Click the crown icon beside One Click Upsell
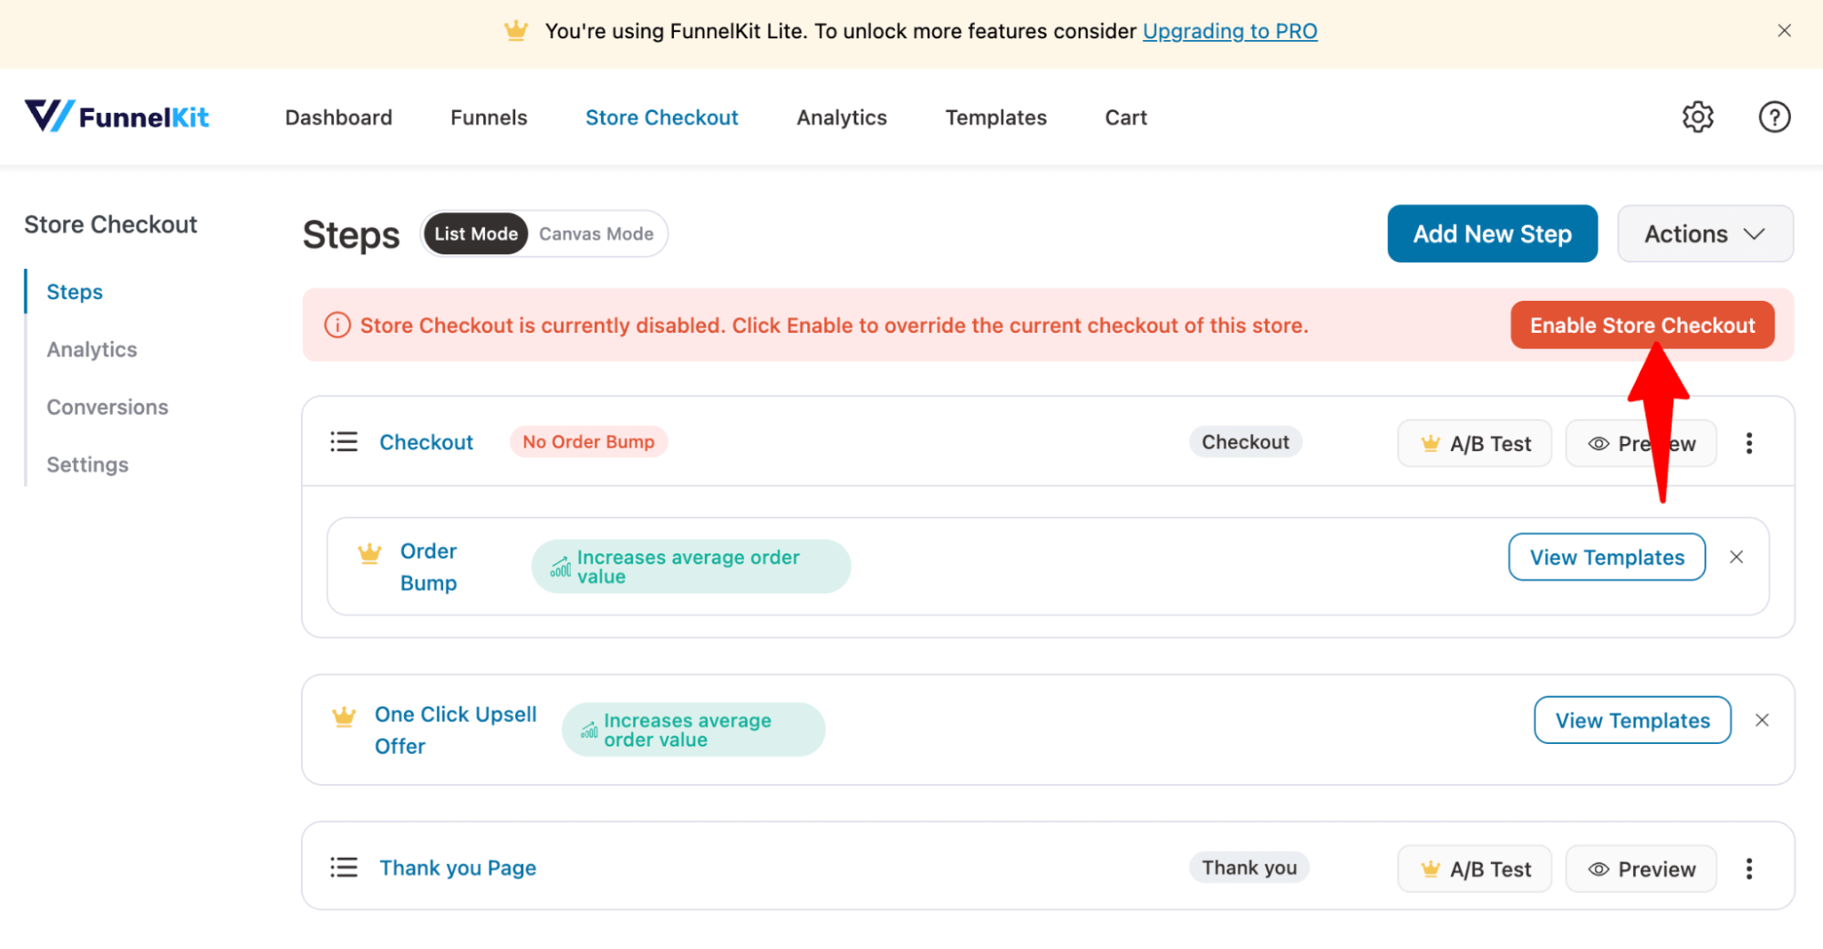Image resolution: width=1823 pixels, height=949 pixels. 344,717
